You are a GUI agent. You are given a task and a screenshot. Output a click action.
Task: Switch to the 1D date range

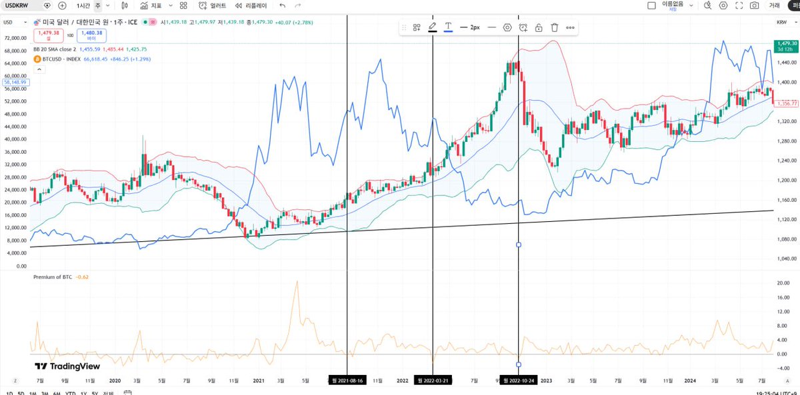9,392
